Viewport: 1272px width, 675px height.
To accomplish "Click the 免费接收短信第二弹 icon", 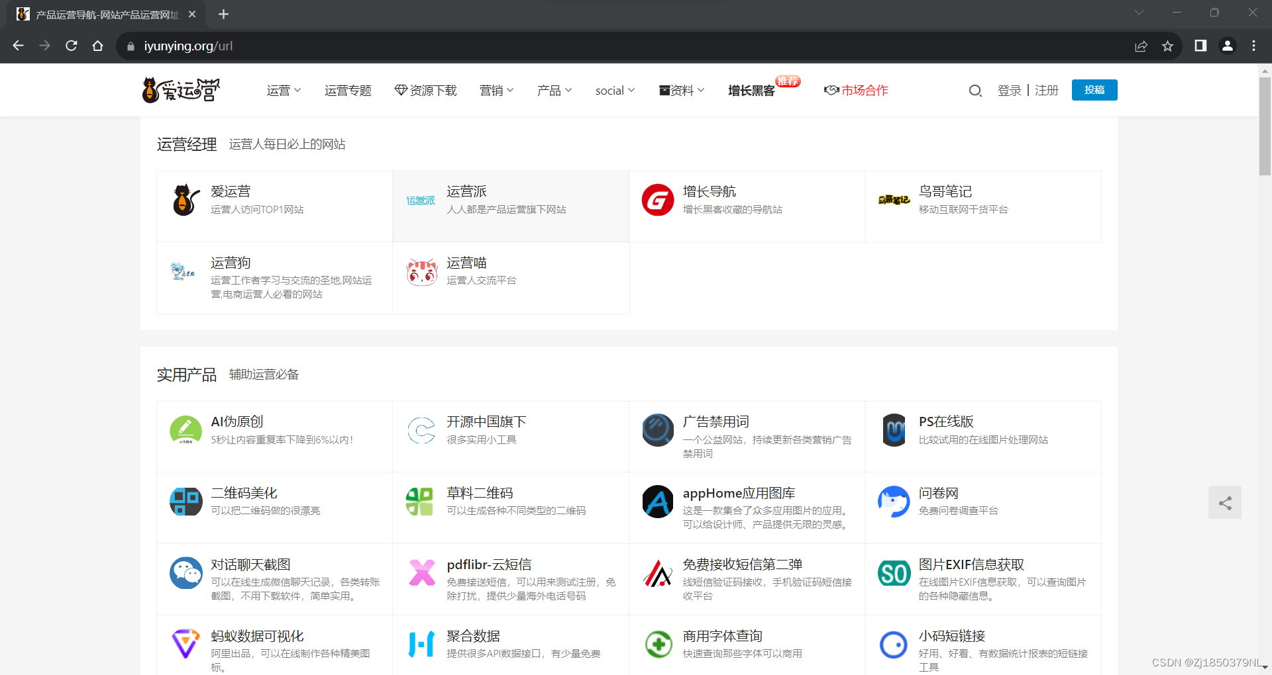I will click(x=658, y=573).
